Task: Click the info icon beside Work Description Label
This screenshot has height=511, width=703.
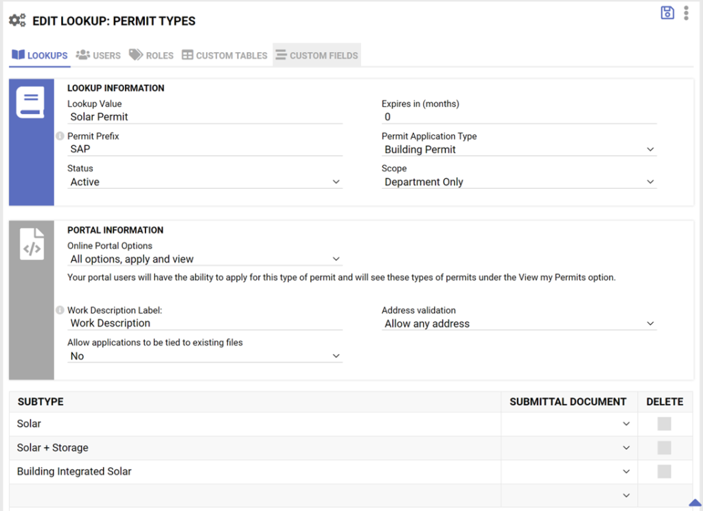Action: coord(58,310)
